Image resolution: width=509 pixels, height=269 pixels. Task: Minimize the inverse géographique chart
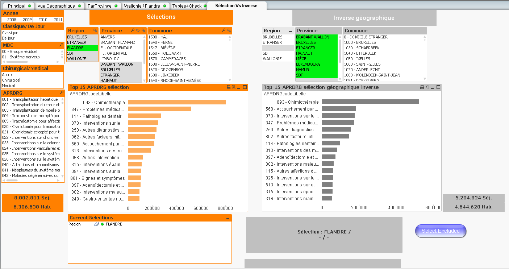tap(433, 87)
